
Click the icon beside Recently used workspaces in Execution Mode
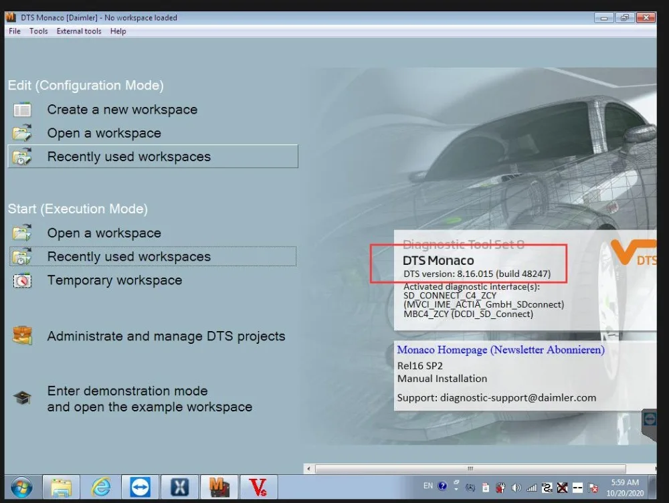(x=22, y=256)
